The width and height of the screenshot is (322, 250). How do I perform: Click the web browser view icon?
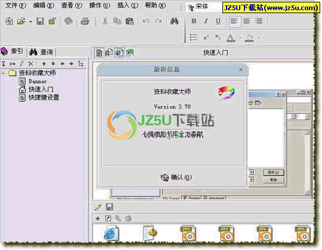(x=119, y=53)
